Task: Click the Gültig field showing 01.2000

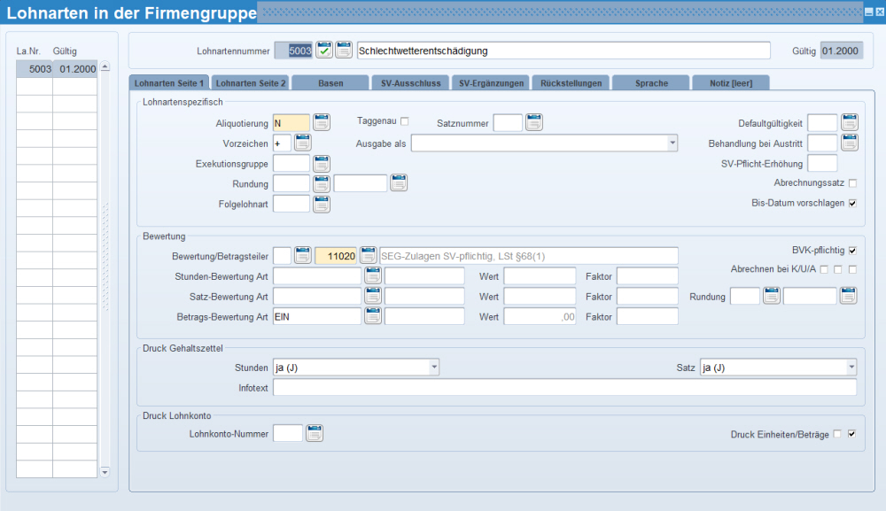Action: (842, 50)
